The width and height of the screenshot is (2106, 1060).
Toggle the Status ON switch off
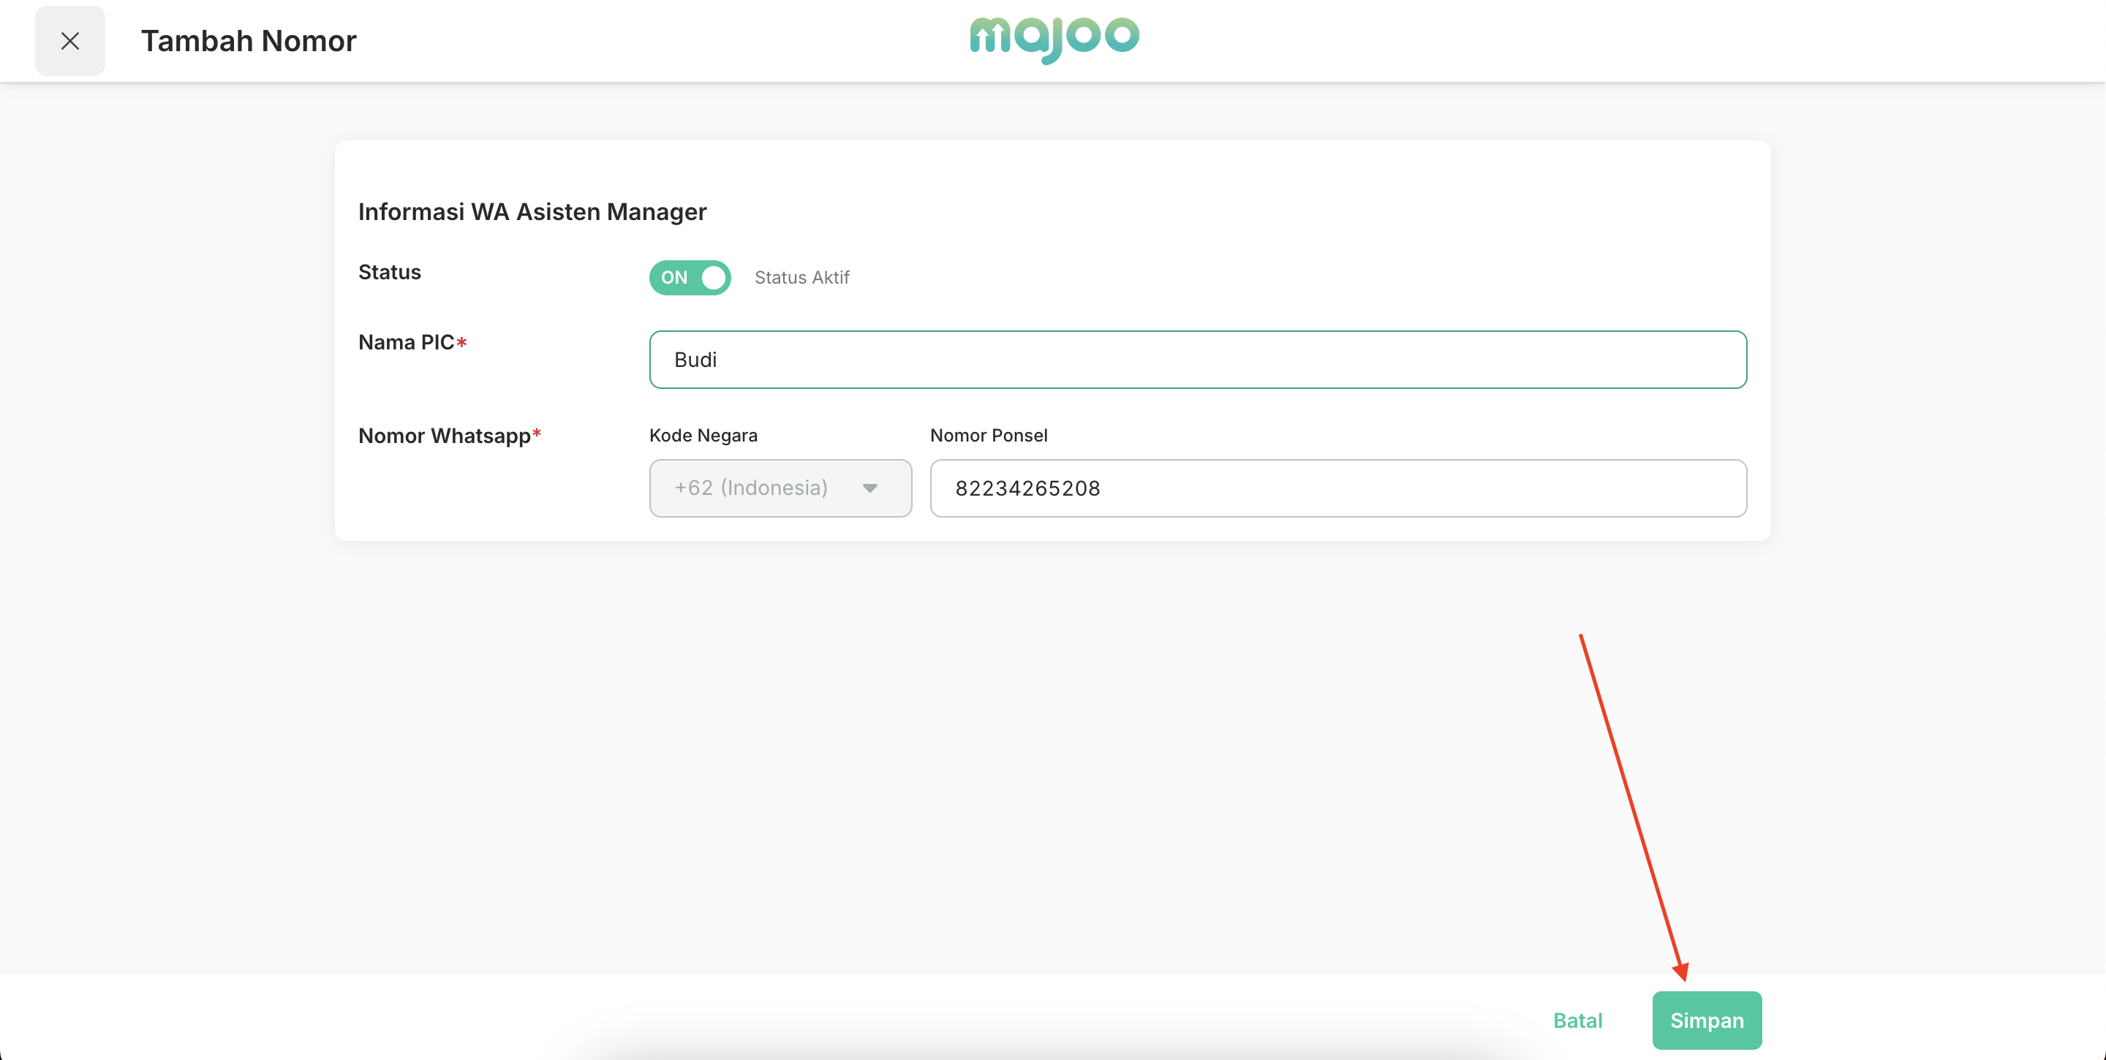click(x=689, y=277)
